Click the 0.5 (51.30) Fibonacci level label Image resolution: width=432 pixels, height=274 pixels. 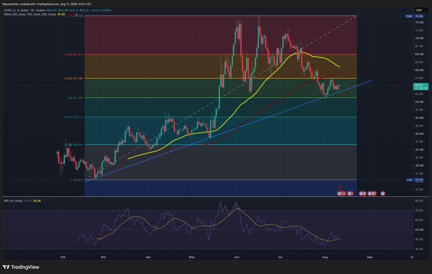(75, 98)
